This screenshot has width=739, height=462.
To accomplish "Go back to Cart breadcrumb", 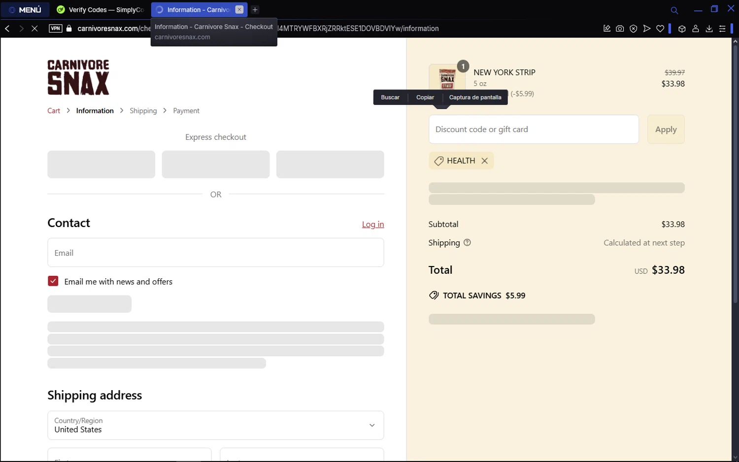I will click(54, 111).
